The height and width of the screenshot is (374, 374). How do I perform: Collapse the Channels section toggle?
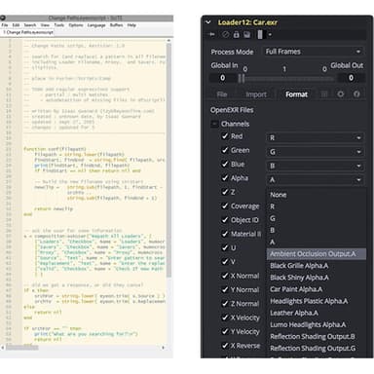tap(214, 124)
